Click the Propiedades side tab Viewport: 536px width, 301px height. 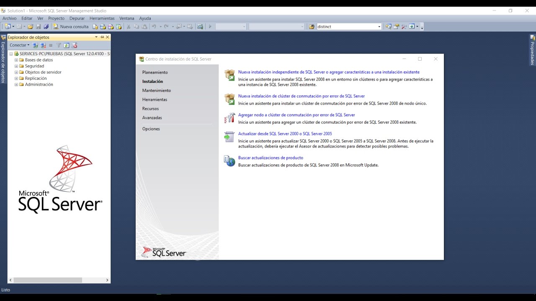click(532, 50)
